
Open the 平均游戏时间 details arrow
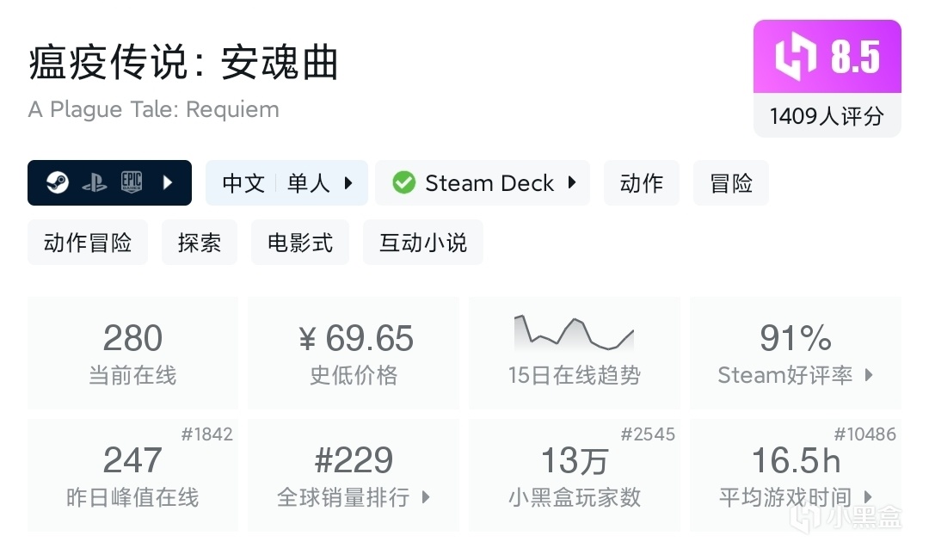pos(869,497)
